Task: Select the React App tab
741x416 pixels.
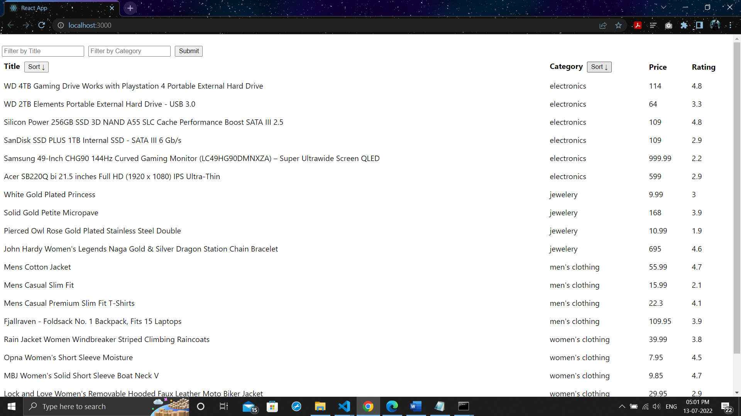Action: pyautogui.click(x=62, y=8)
